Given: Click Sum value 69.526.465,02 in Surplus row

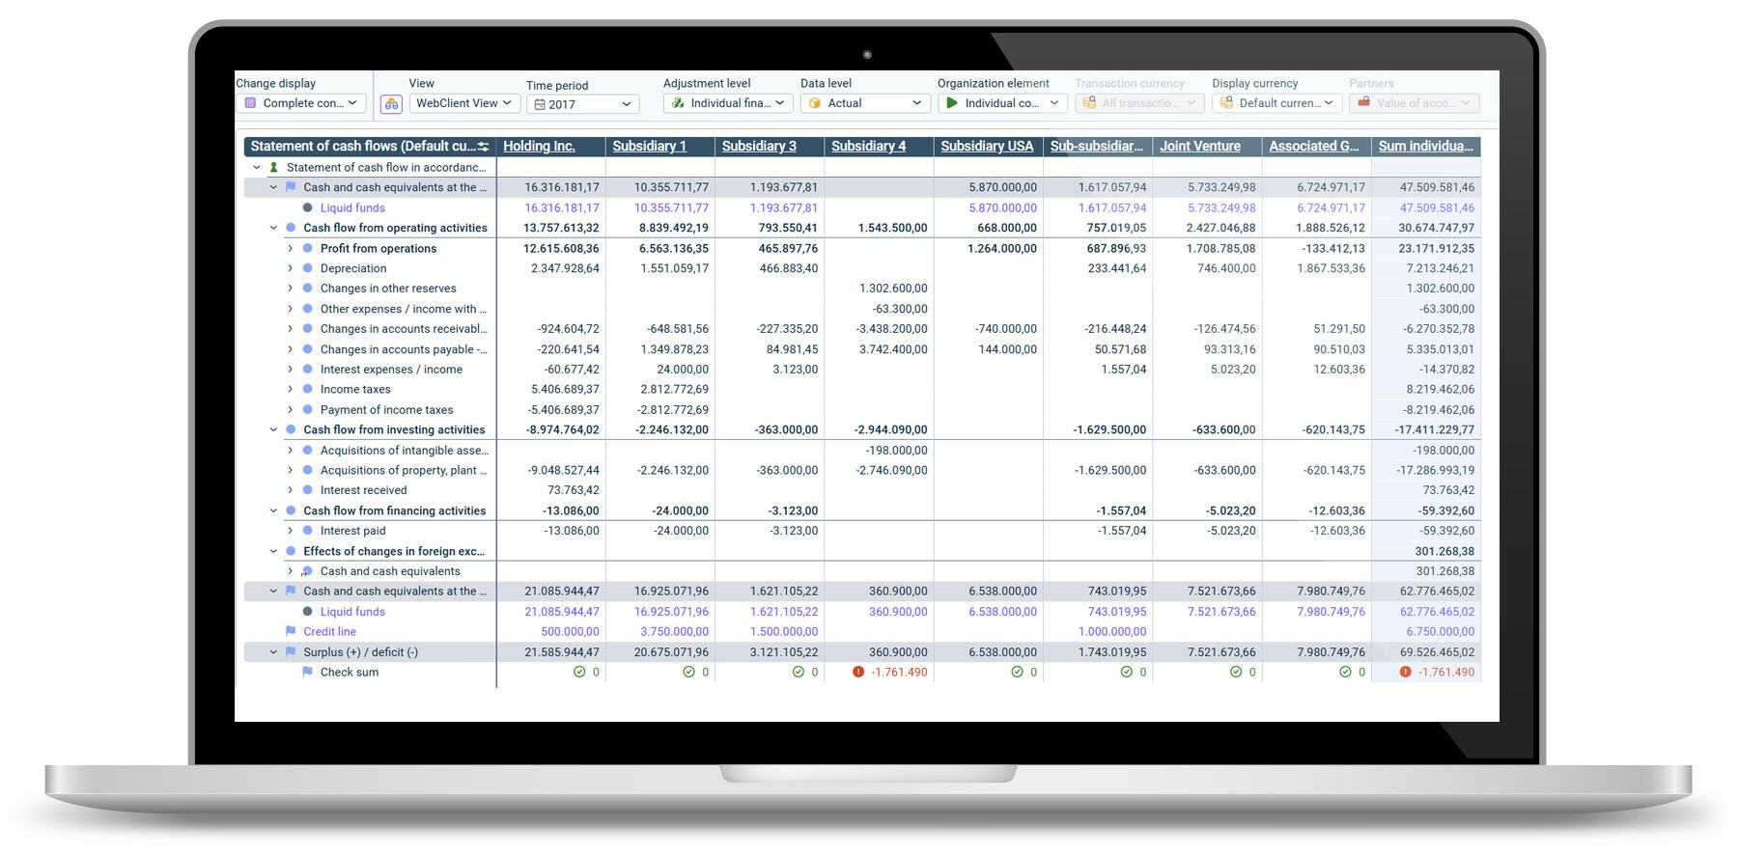Looking at the screenshot, I should tap(1437, 651).
